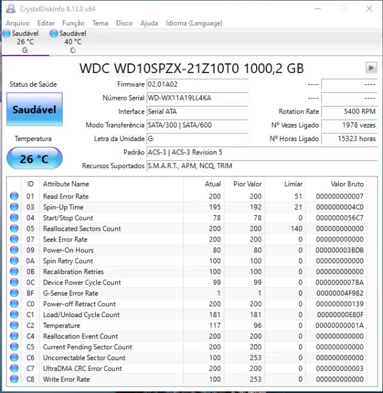Image resolution: width=383 pixels, height=393 pixels.
Task: Click status orb for Recalibration Retries
Action: pos(14,272)
